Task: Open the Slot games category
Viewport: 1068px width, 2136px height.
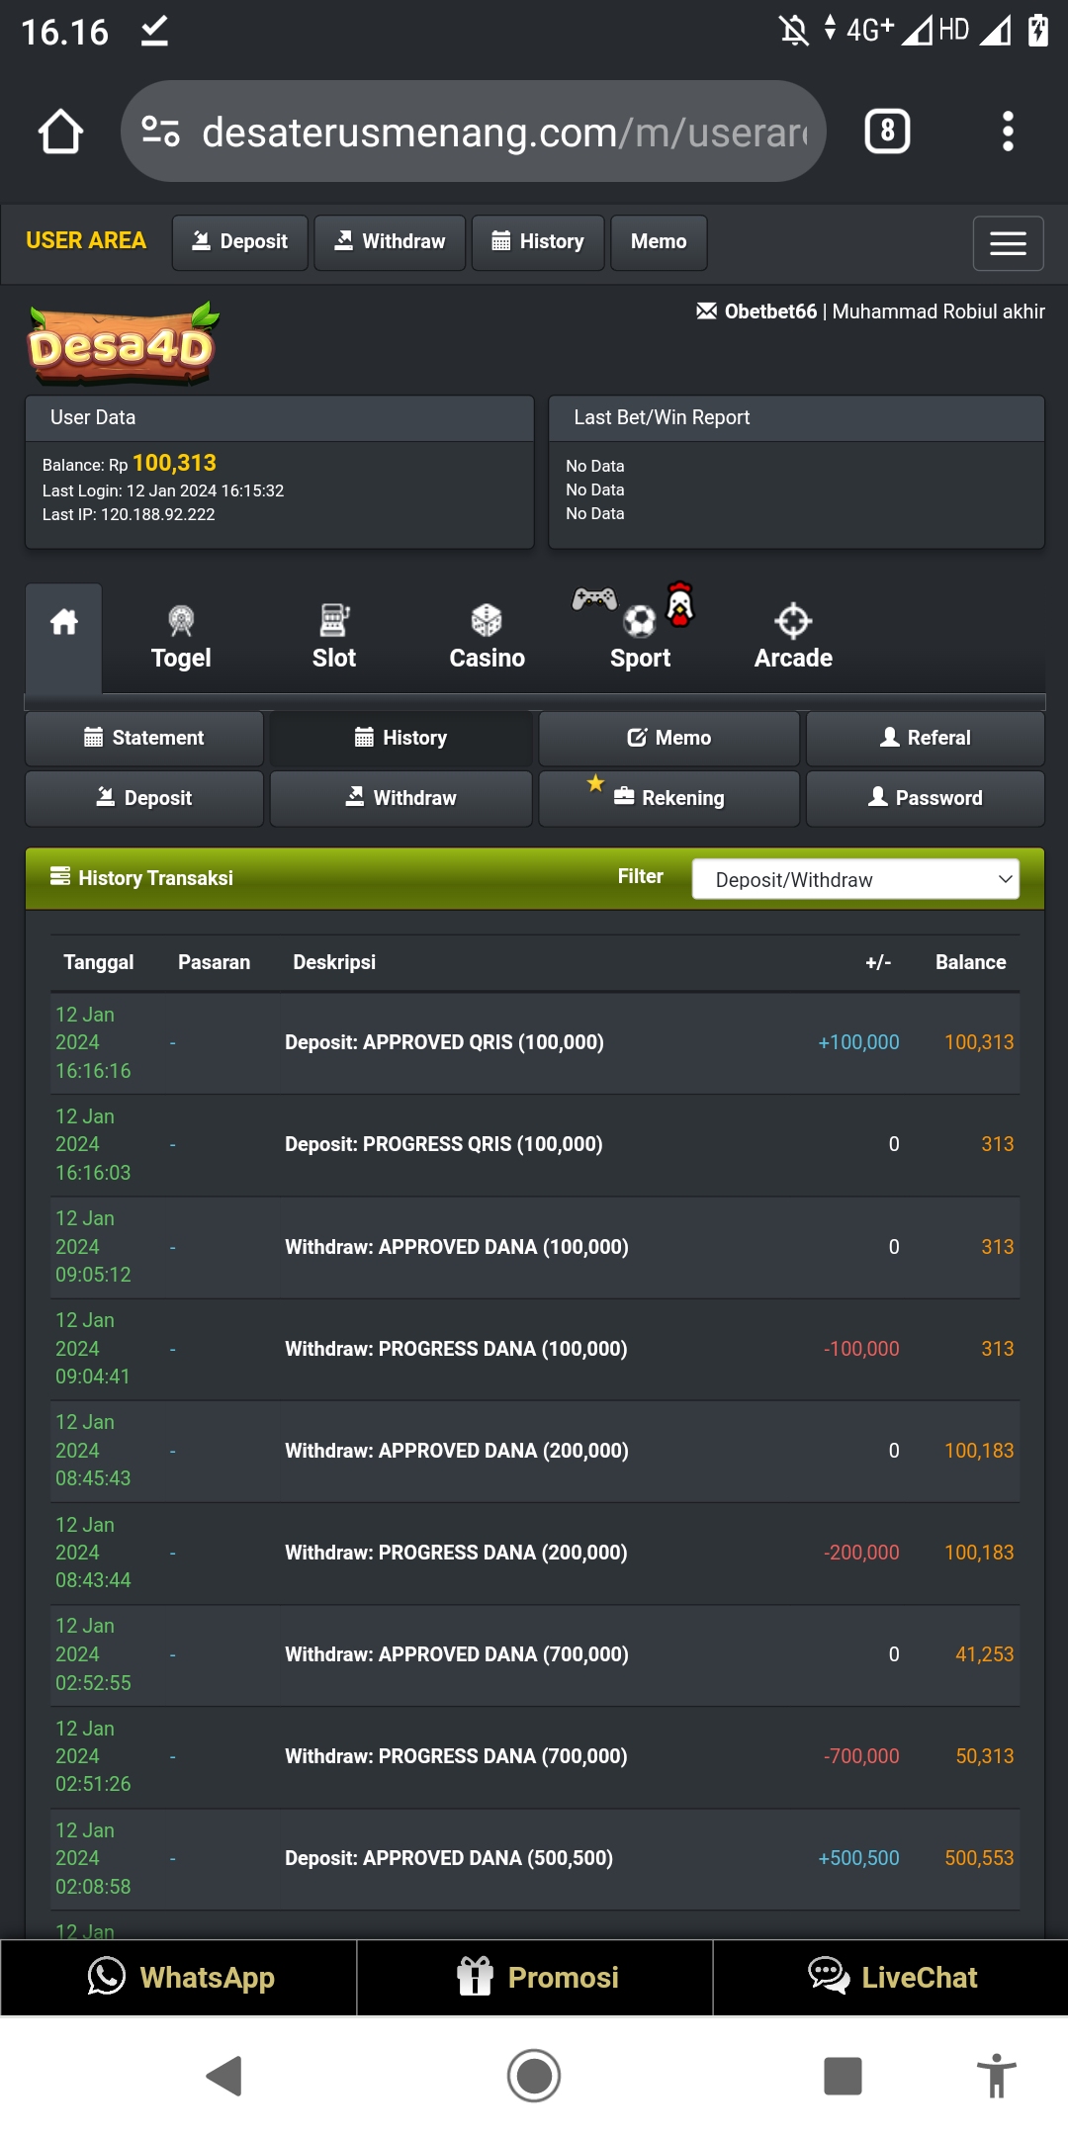Action: coord(334,638)
